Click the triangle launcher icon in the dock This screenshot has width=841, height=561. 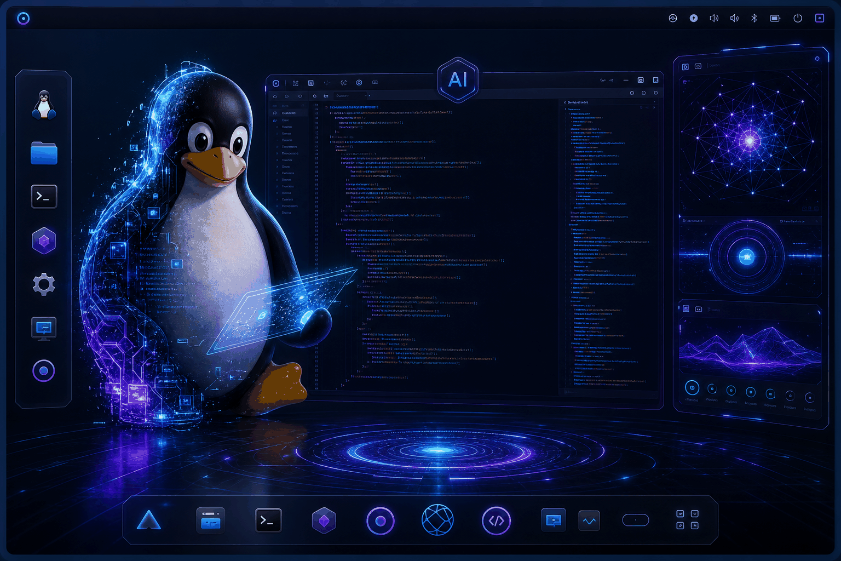coord(149,520)
